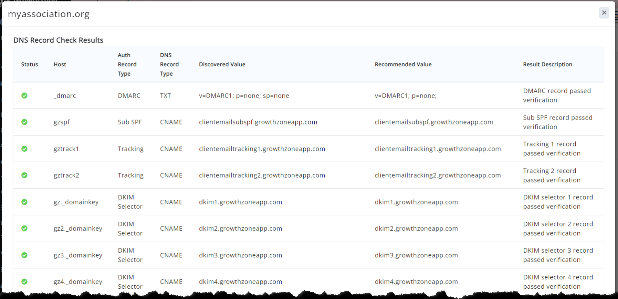The width and height of the screenshot is (618, 299).
Task: Click the Auth Record Type header
Action: (127, 64)
